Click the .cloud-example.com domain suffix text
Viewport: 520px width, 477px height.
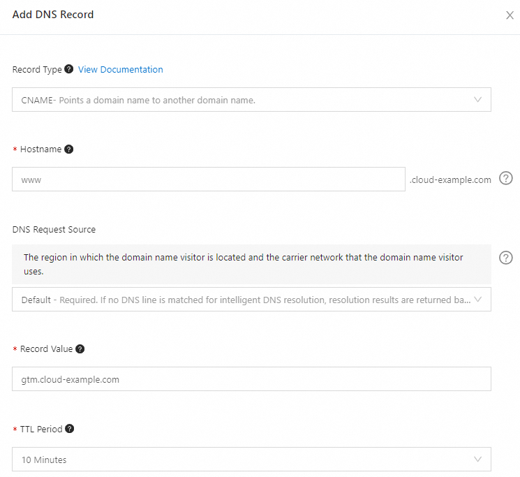point(450,180)
